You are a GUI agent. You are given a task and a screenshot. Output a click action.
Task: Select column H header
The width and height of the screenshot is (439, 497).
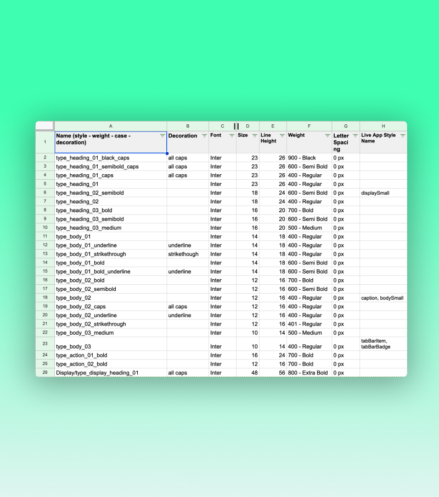(384, 126)
